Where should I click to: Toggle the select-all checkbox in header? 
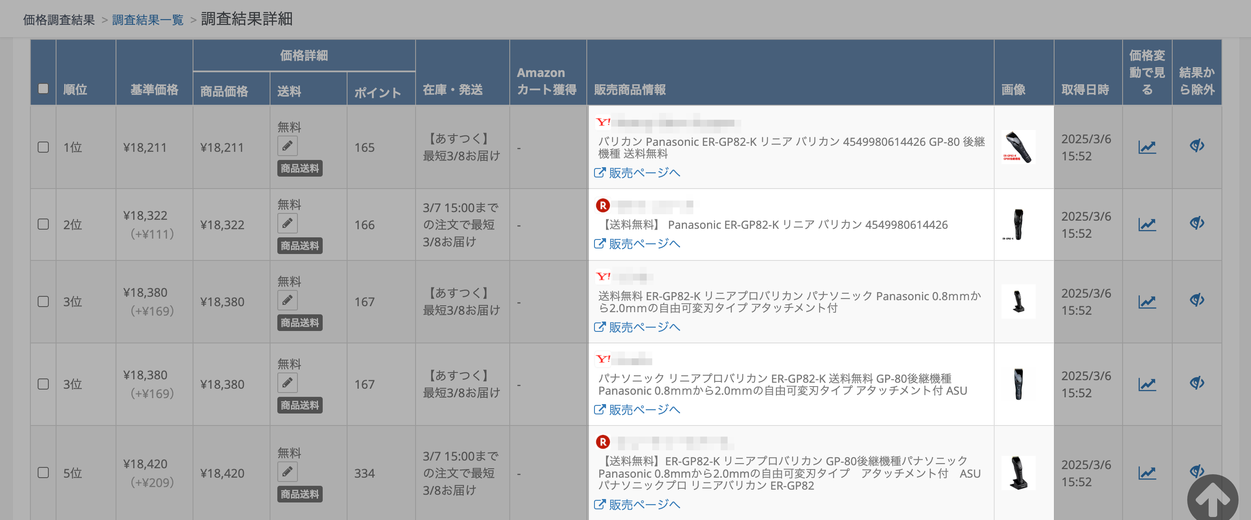[43, 88]
